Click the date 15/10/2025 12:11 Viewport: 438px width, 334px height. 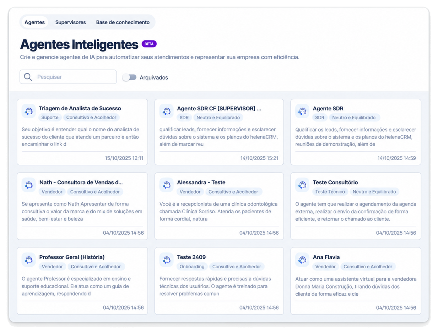click(124, 158)
